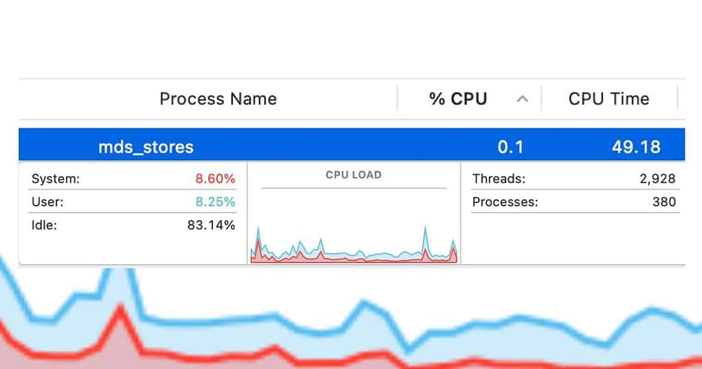Screen dimensions: 702x369
Task: Click the 380 processes count
Action: [x=664, y=202]
